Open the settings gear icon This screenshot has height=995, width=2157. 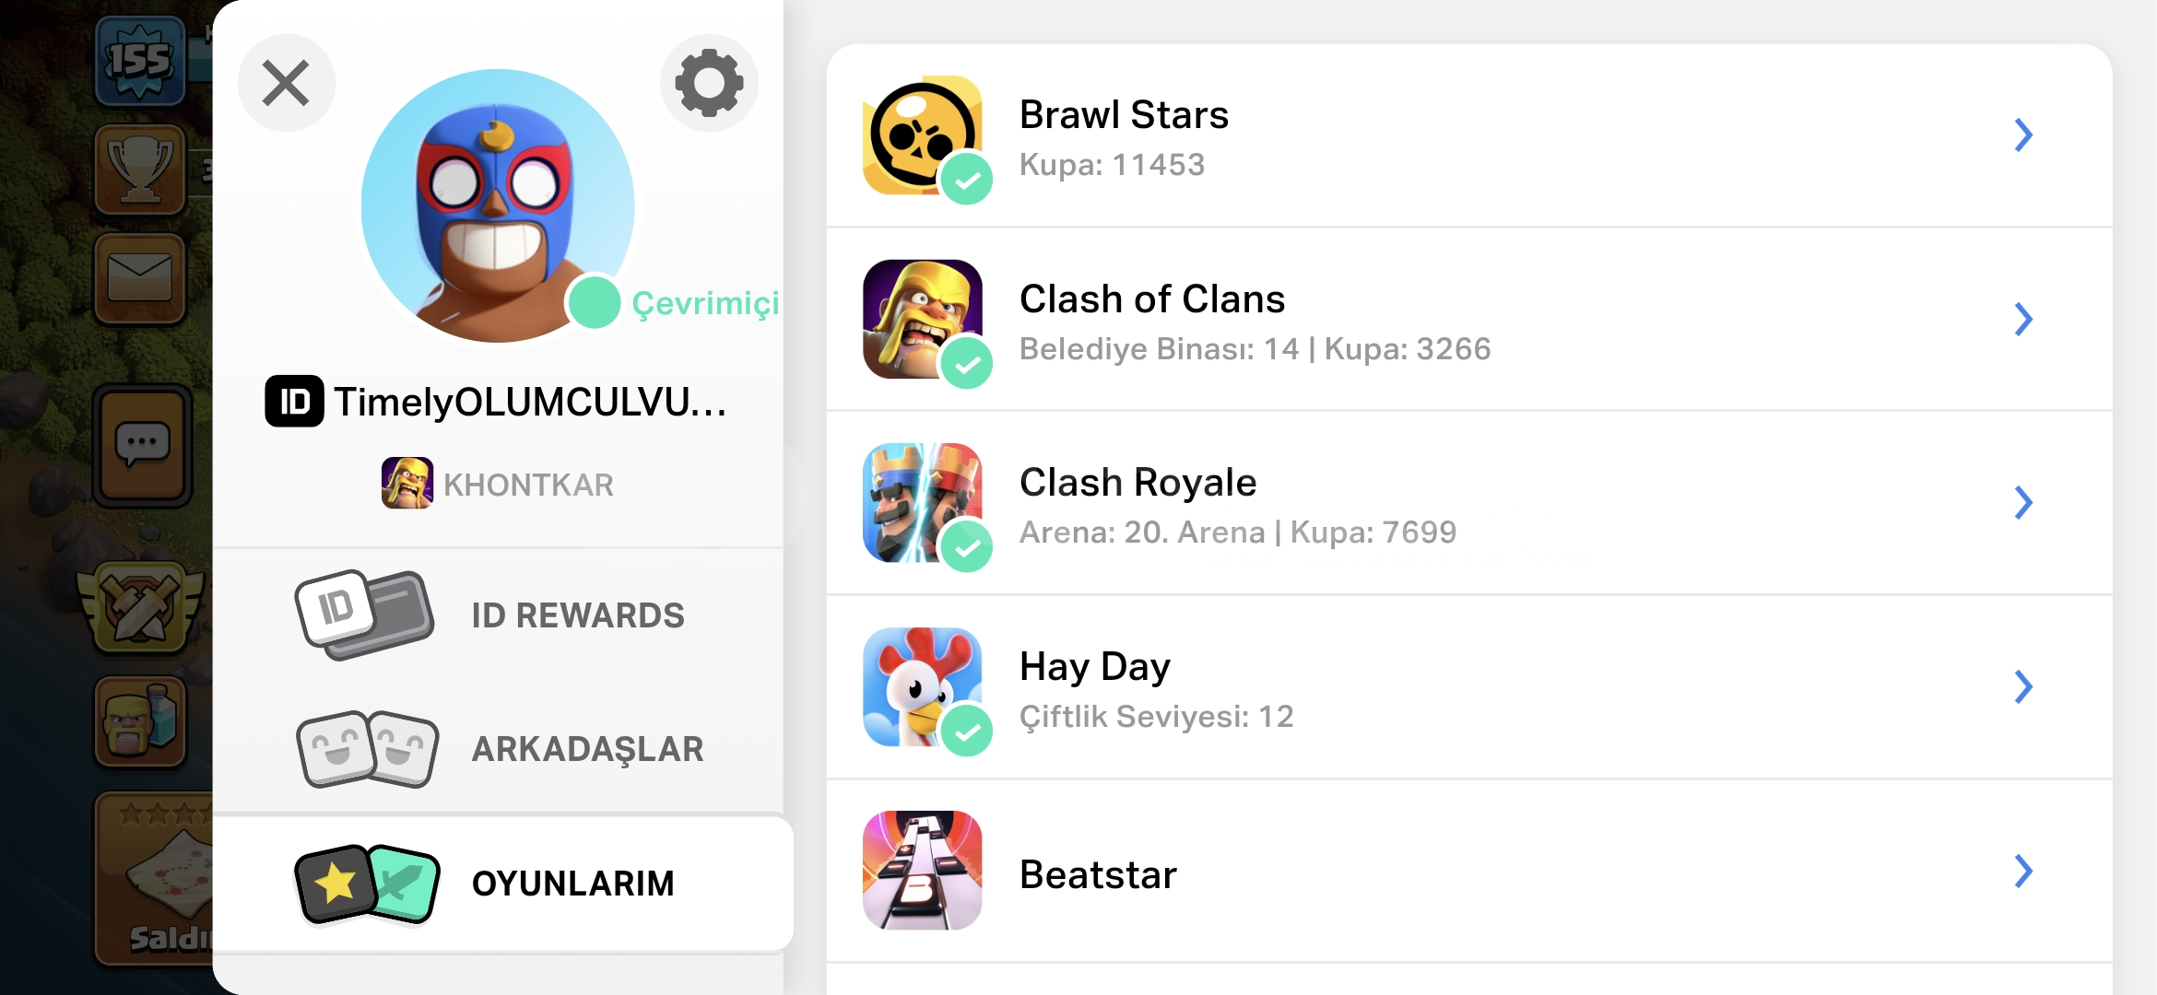click(x=709, y=83)
